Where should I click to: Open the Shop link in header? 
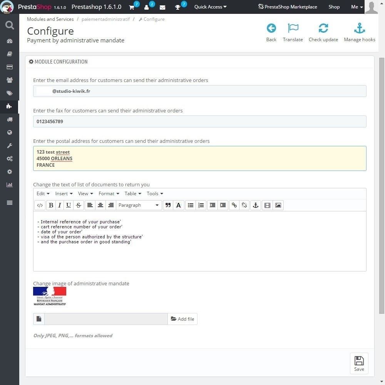(334, 7)
